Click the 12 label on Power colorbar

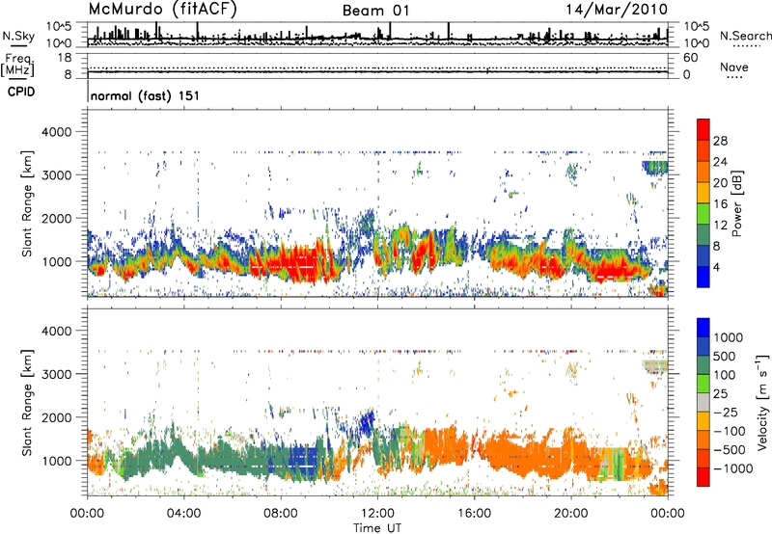pos(720,226)
